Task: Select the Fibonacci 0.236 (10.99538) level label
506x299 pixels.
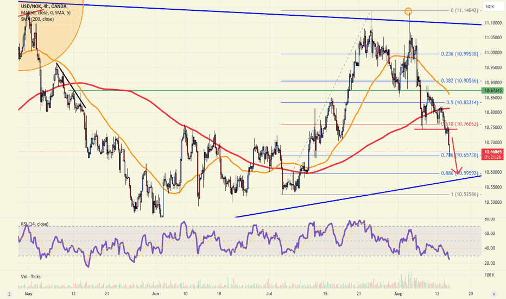Action: (x=459, y=54)
